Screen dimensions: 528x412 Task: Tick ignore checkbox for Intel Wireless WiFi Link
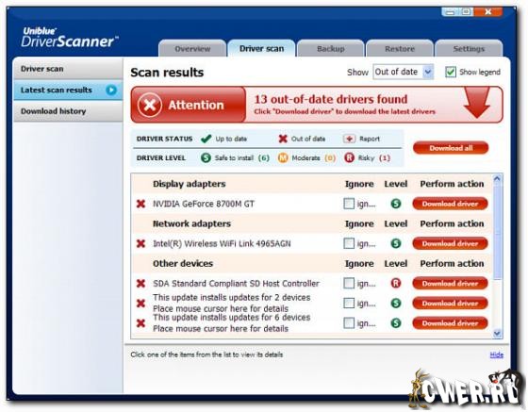tap(349, 243)
